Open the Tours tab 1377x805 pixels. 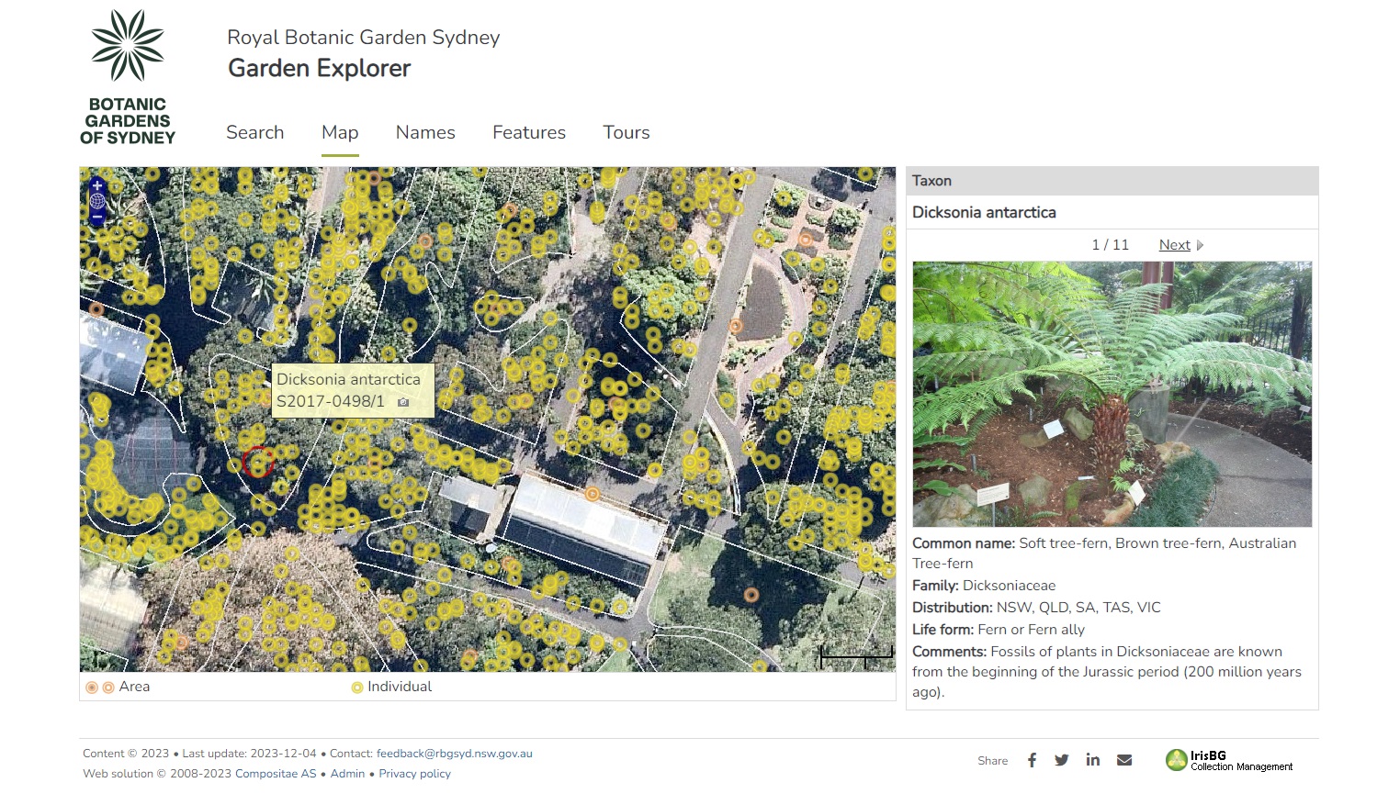626,132
